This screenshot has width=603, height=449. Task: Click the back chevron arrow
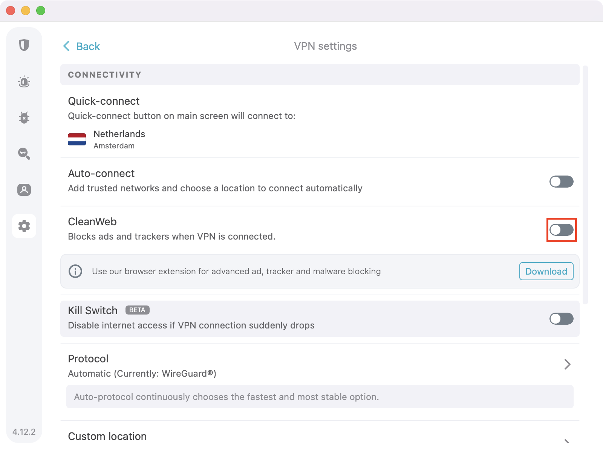point(67,46)
